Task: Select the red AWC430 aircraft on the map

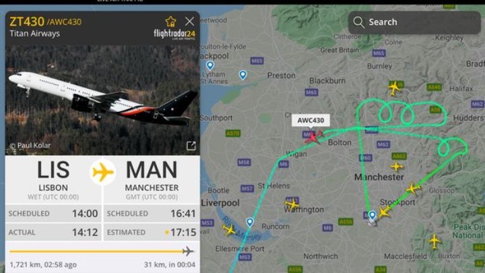Action: (x=313, y=136)
